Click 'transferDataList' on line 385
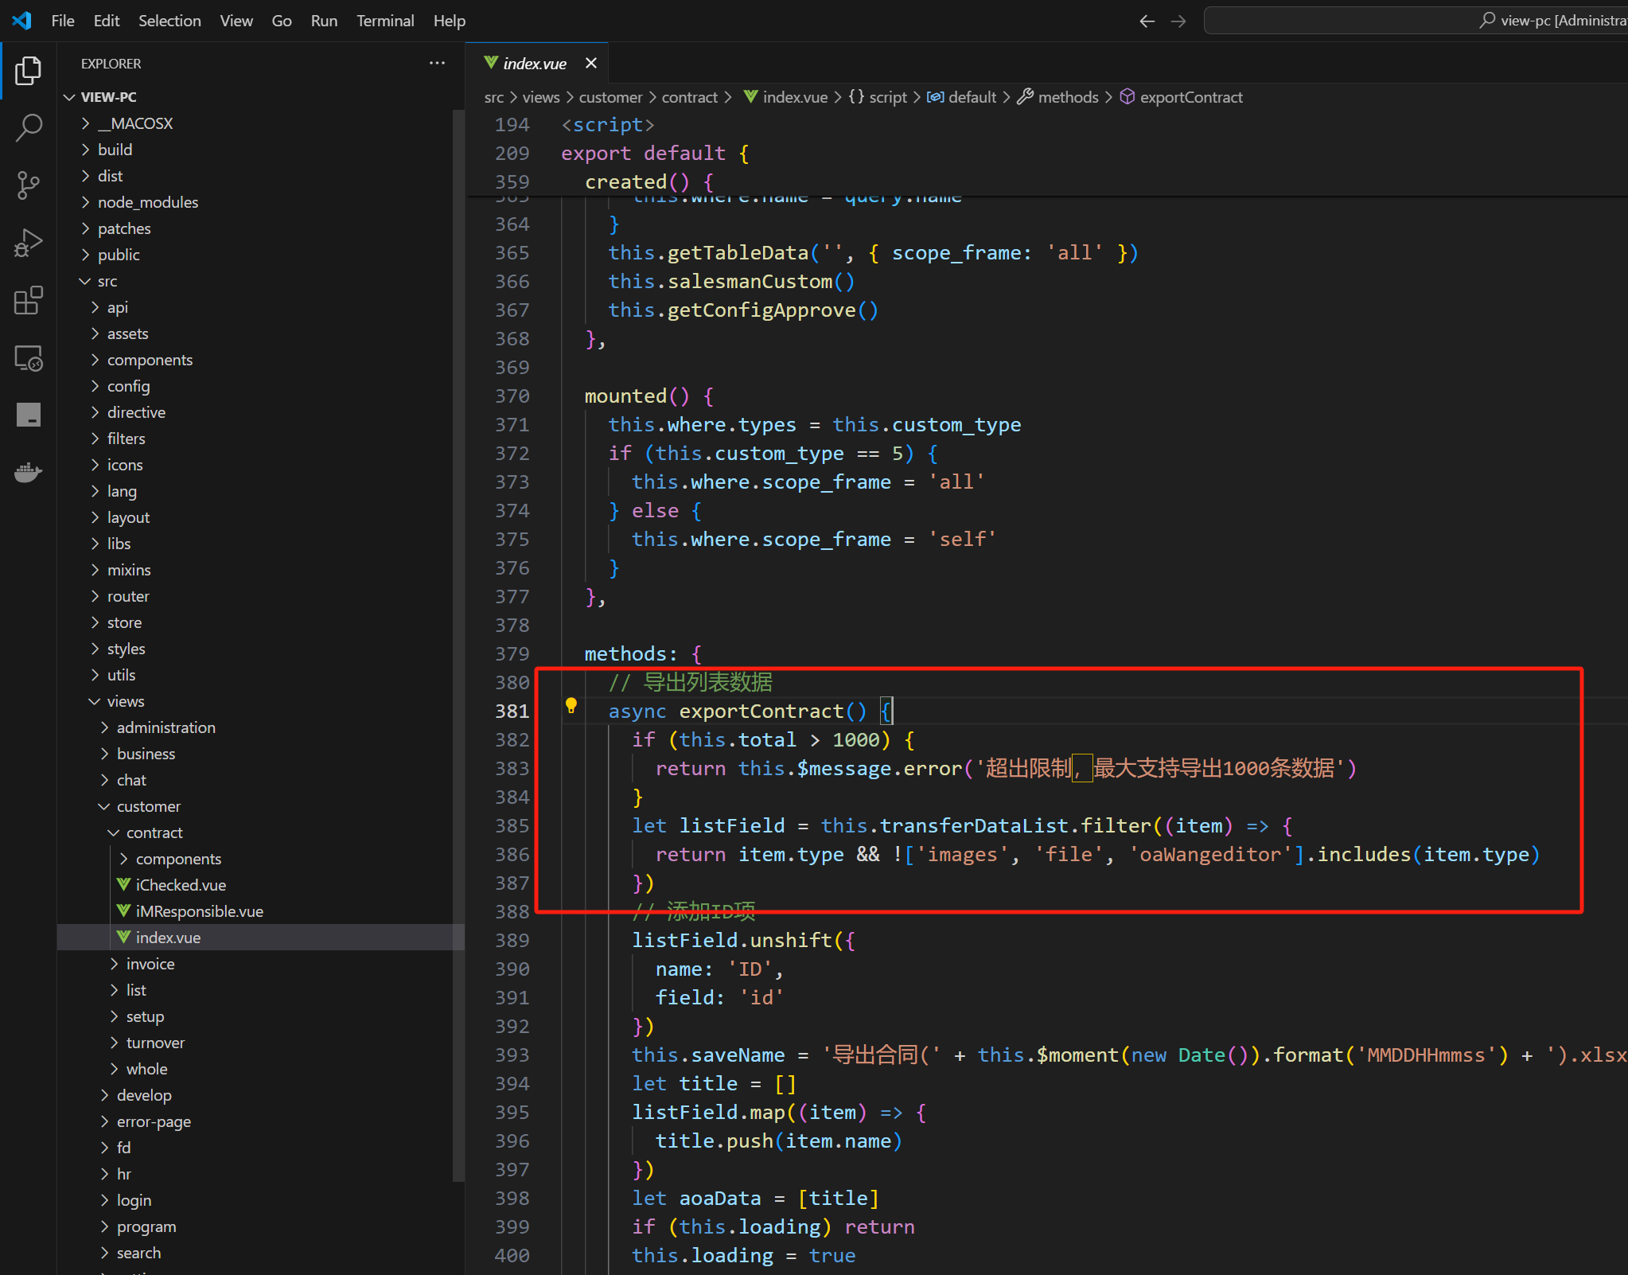1628x1275 pixels. (x=974, y=825)
